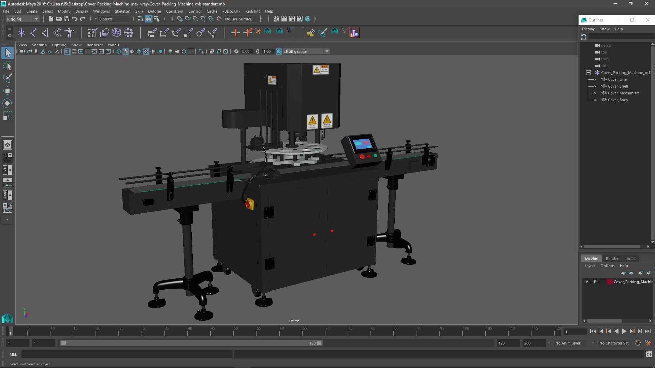
Task: Switch to the Anim layer tab
Action: pyautogui.click(x=631, y=259)
